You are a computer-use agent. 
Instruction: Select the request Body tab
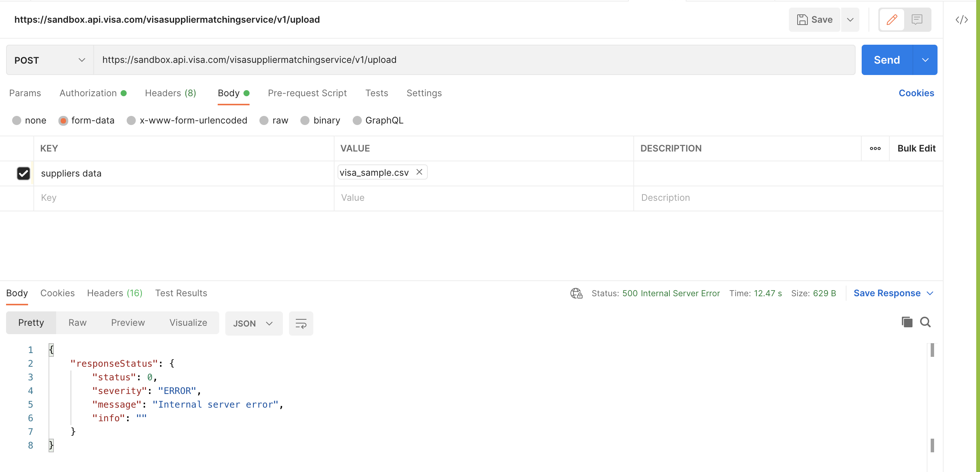click(233, 93)
